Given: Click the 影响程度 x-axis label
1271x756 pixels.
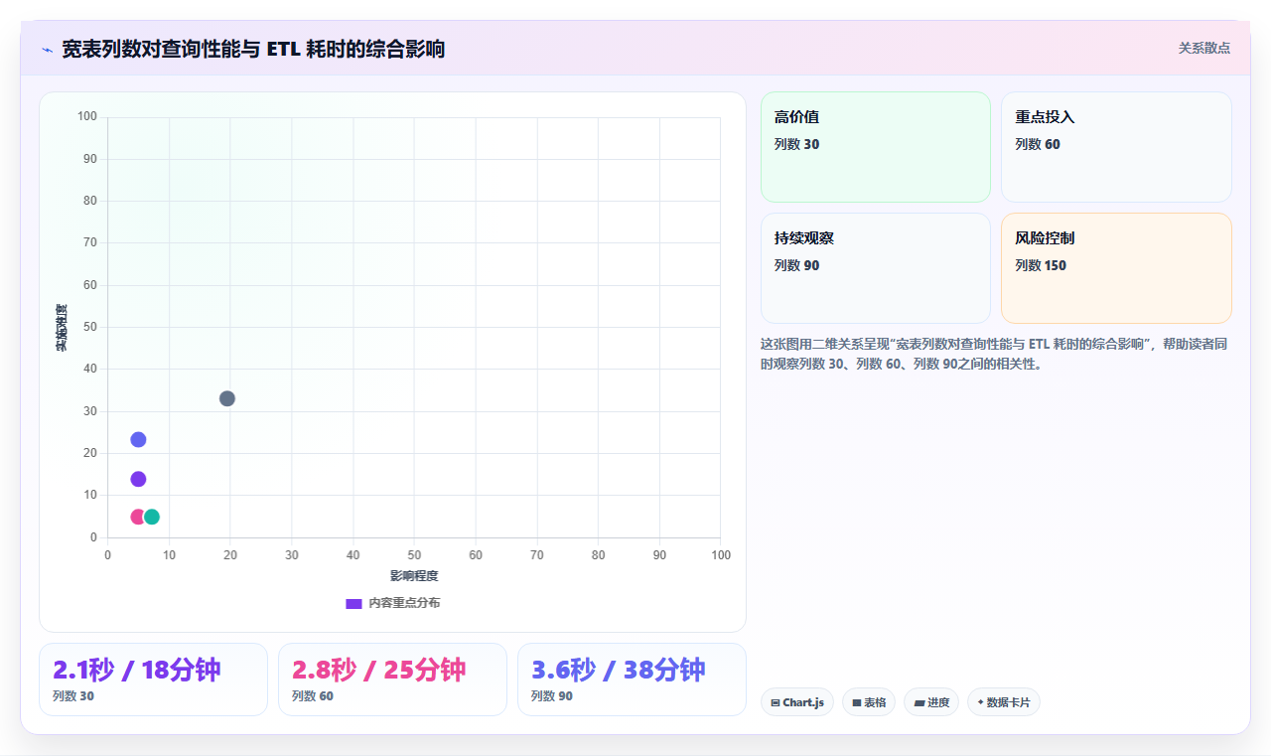Looking at the screenshot, I should point(414,576).
